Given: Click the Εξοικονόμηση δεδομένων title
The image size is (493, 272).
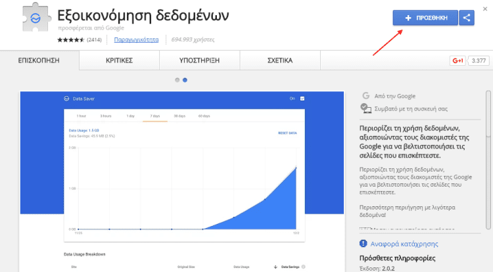Looking at the screenshot, I should [143, 15].
